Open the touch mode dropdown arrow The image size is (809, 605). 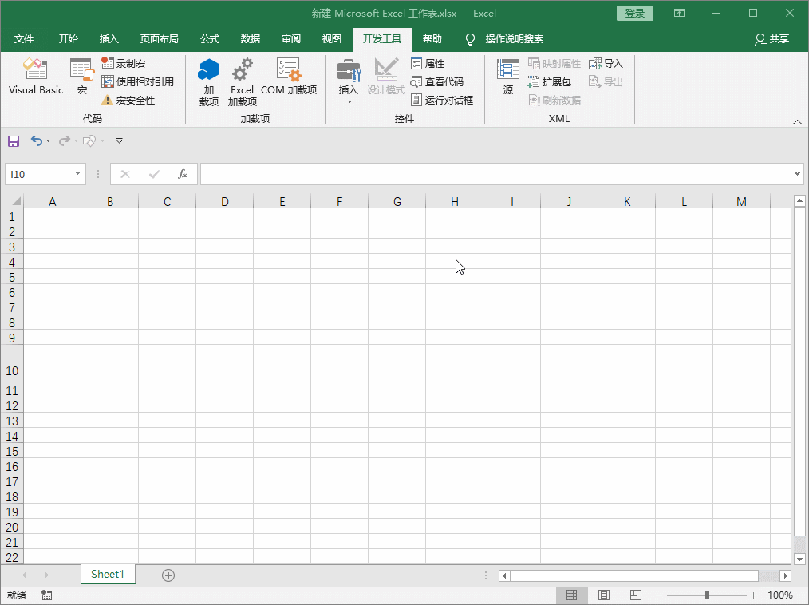point(103,141)
